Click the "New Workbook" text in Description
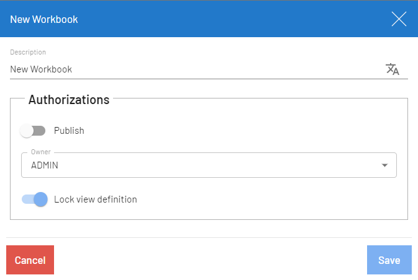The height and width of the screenshot is (280, 418). coord(41,69)
